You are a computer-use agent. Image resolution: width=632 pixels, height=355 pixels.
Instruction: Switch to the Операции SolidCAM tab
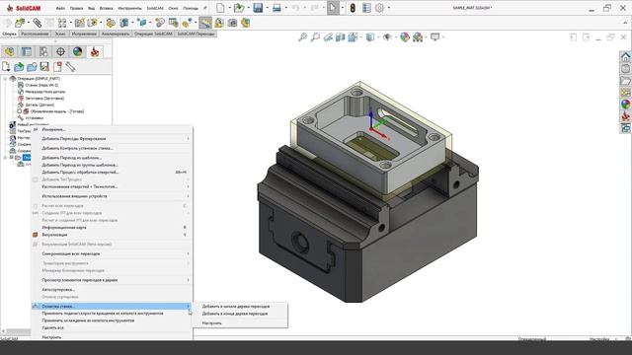tap(153, 34)
